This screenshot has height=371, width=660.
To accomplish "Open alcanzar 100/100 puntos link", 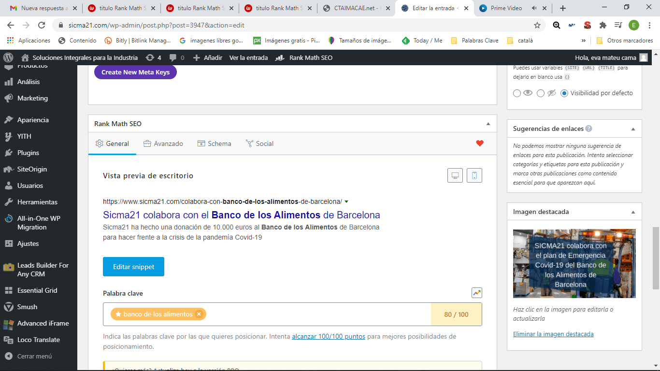I will (329, 336).
